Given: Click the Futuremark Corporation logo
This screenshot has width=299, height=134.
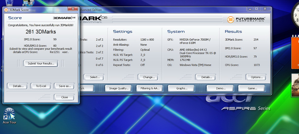Looking at the screenshot, I should [246, 20].
